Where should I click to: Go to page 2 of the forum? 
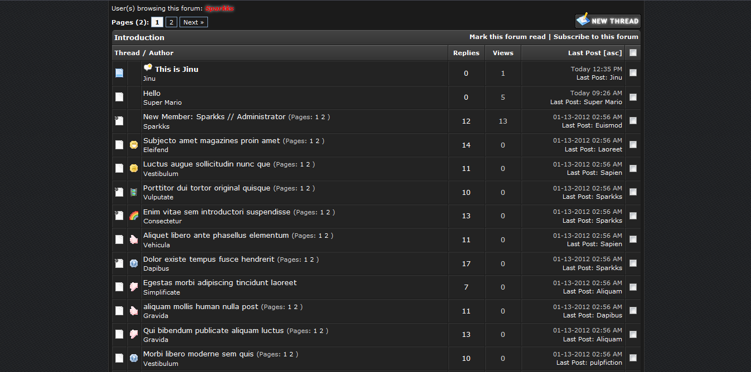click(171, 22)
